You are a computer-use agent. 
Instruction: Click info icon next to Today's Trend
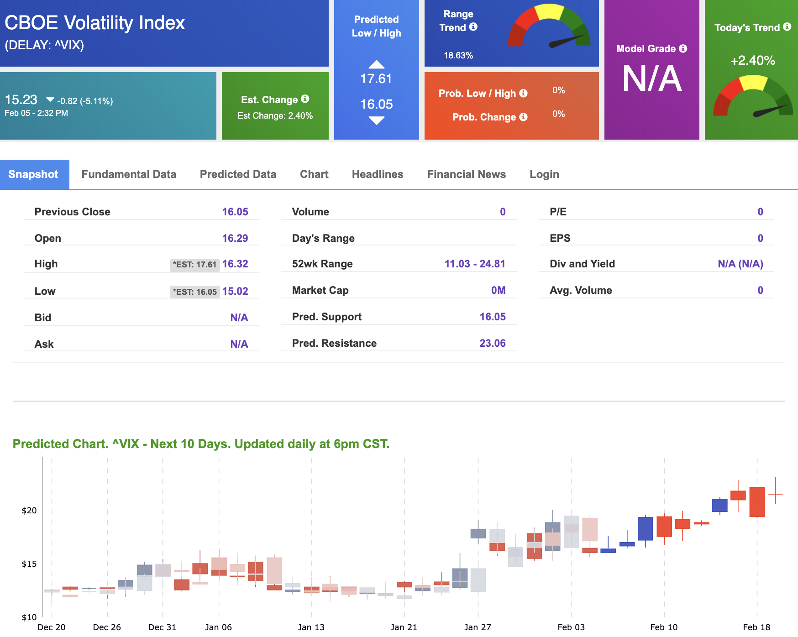pos(787,26)
